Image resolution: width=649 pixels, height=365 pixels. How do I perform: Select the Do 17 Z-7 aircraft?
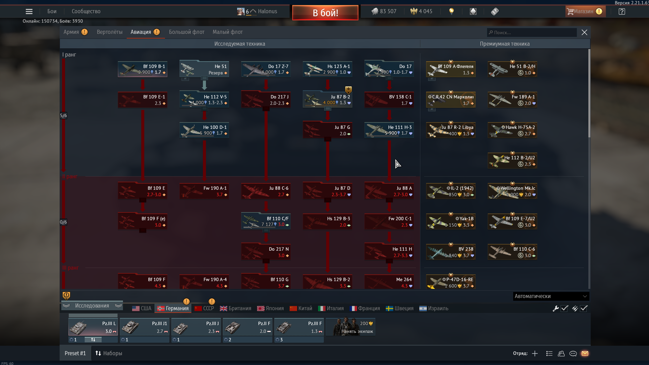[x=266, y=69]
